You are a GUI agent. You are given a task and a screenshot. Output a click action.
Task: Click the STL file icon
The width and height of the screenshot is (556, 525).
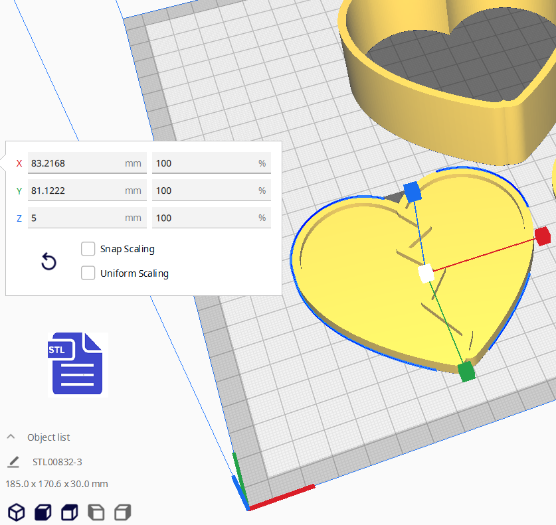(x=76, y=364)
